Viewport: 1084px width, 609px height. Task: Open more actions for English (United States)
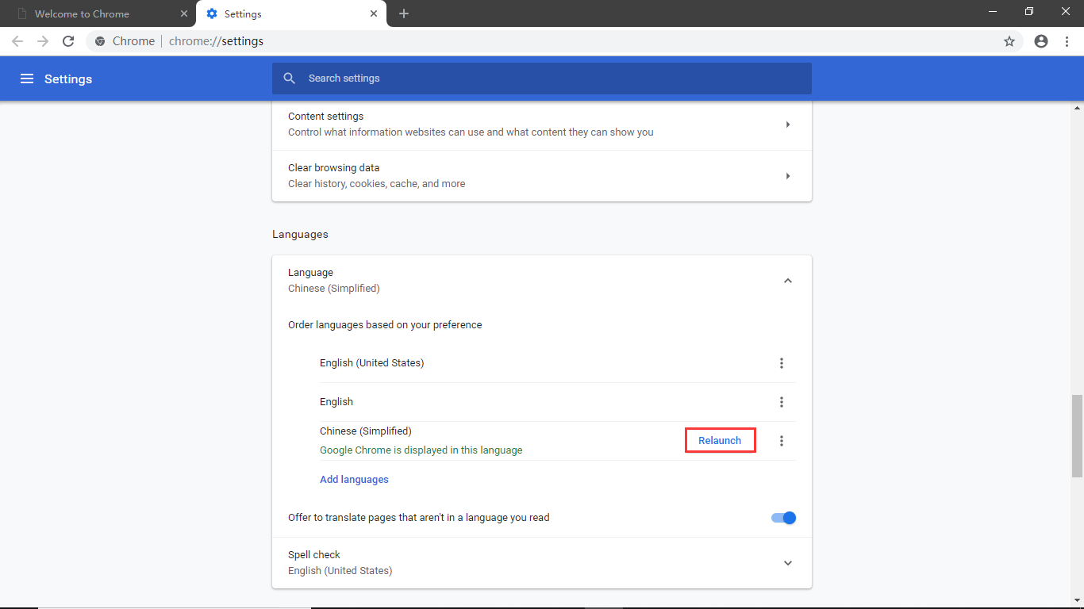click(x=782, y=363)
